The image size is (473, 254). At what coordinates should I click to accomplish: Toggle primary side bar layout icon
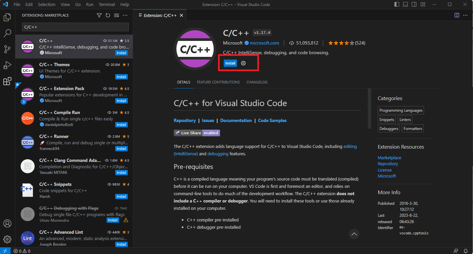click(x=397, y=5)
